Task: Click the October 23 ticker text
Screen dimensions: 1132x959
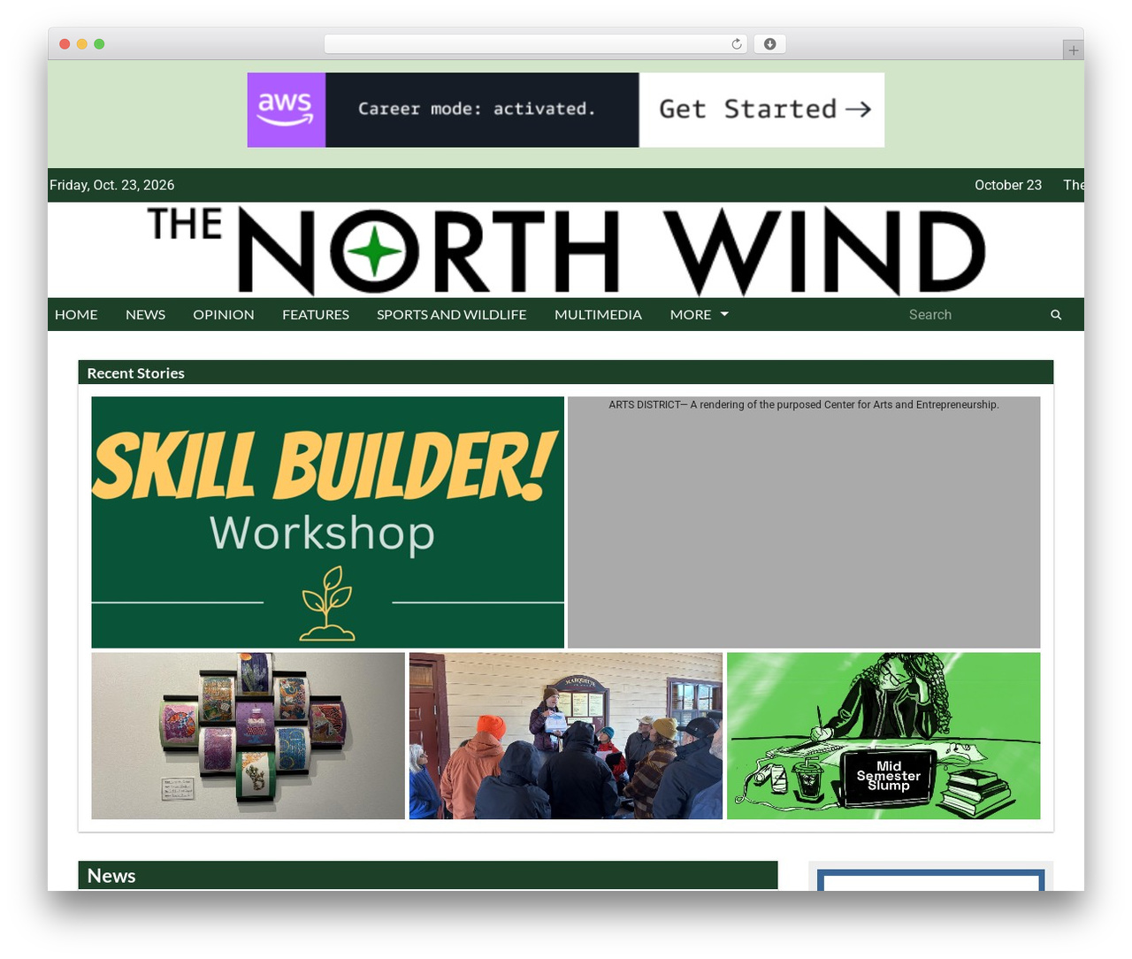Action: point(1008,185)
